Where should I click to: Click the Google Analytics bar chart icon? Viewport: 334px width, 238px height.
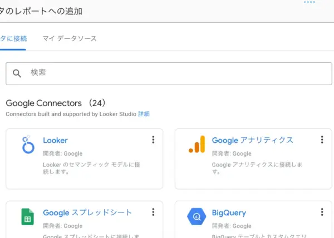[x=197, y=145]
